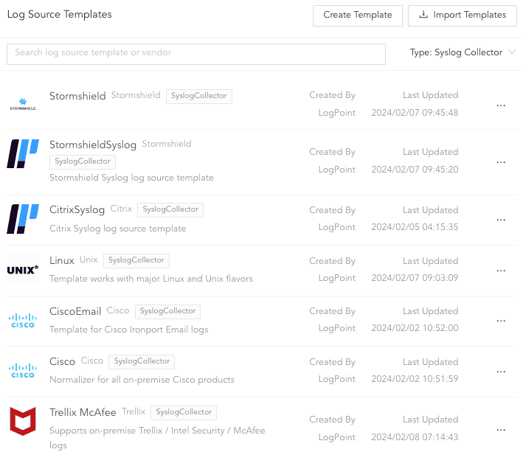
Task: Click the Type filter chevron arrow
Action: pos(512,52)
